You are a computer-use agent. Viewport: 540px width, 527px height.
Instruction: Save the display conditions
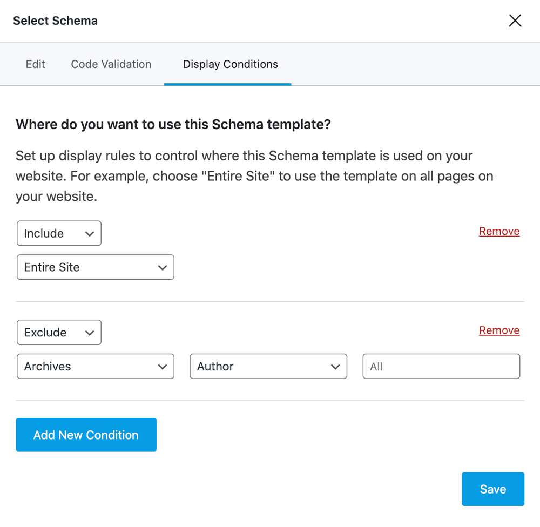(492, 489)
